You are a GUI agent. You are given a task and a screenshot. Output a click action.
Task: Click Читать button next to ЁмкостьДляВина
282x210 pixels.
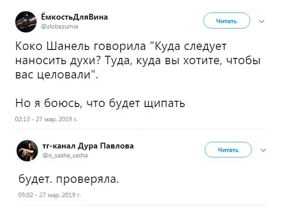[226, 21]
